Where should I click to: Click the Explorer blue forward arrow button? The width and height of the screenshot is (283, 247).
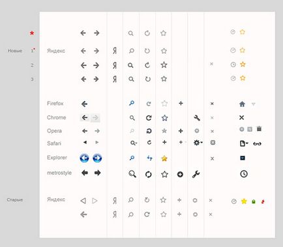tap(97, 158)
